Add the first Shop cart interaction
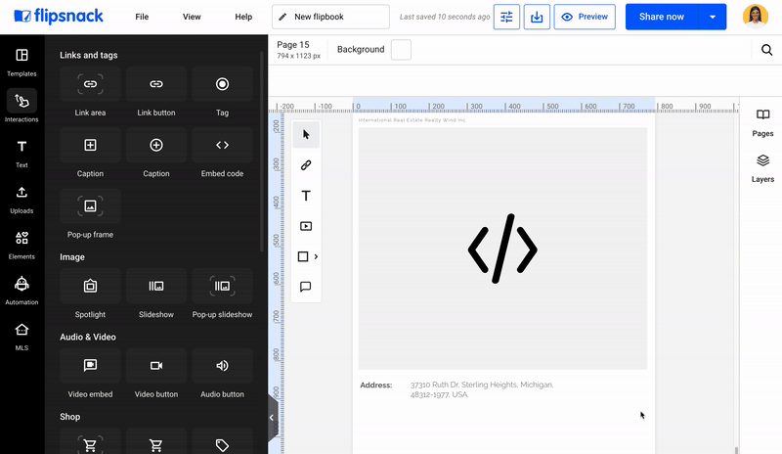 point(90,441)
